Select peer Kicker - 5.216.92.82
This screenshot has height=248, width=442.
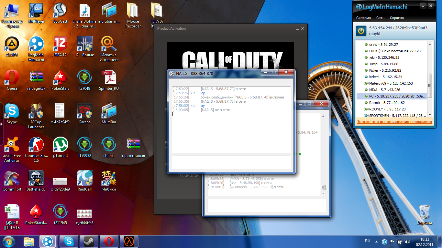tap(391, 70)
